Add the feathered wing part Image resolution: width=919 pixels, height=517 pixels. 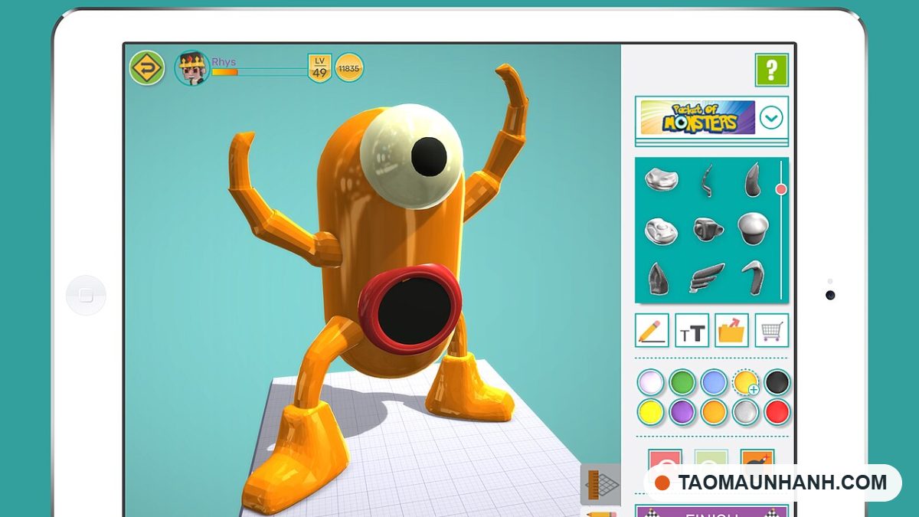pos(706,278)
